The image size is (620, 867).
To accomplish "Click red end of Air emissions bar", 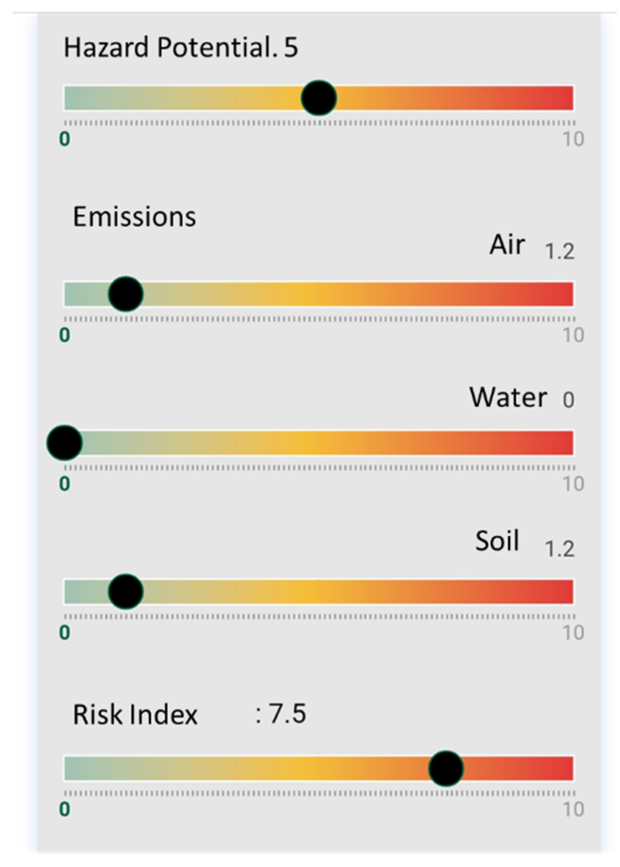I will tap(564, 294).
